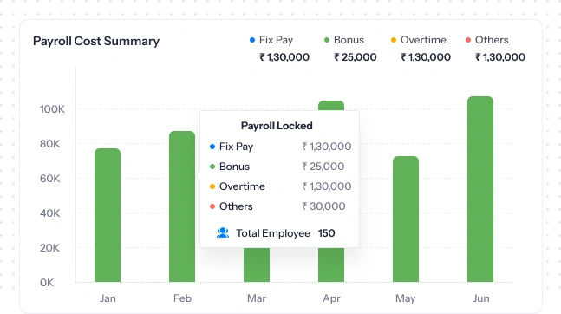The height and width of the screenshot is (314, 561).
Task: Click the red Others legend dot in header
Action: click(468, 40)
